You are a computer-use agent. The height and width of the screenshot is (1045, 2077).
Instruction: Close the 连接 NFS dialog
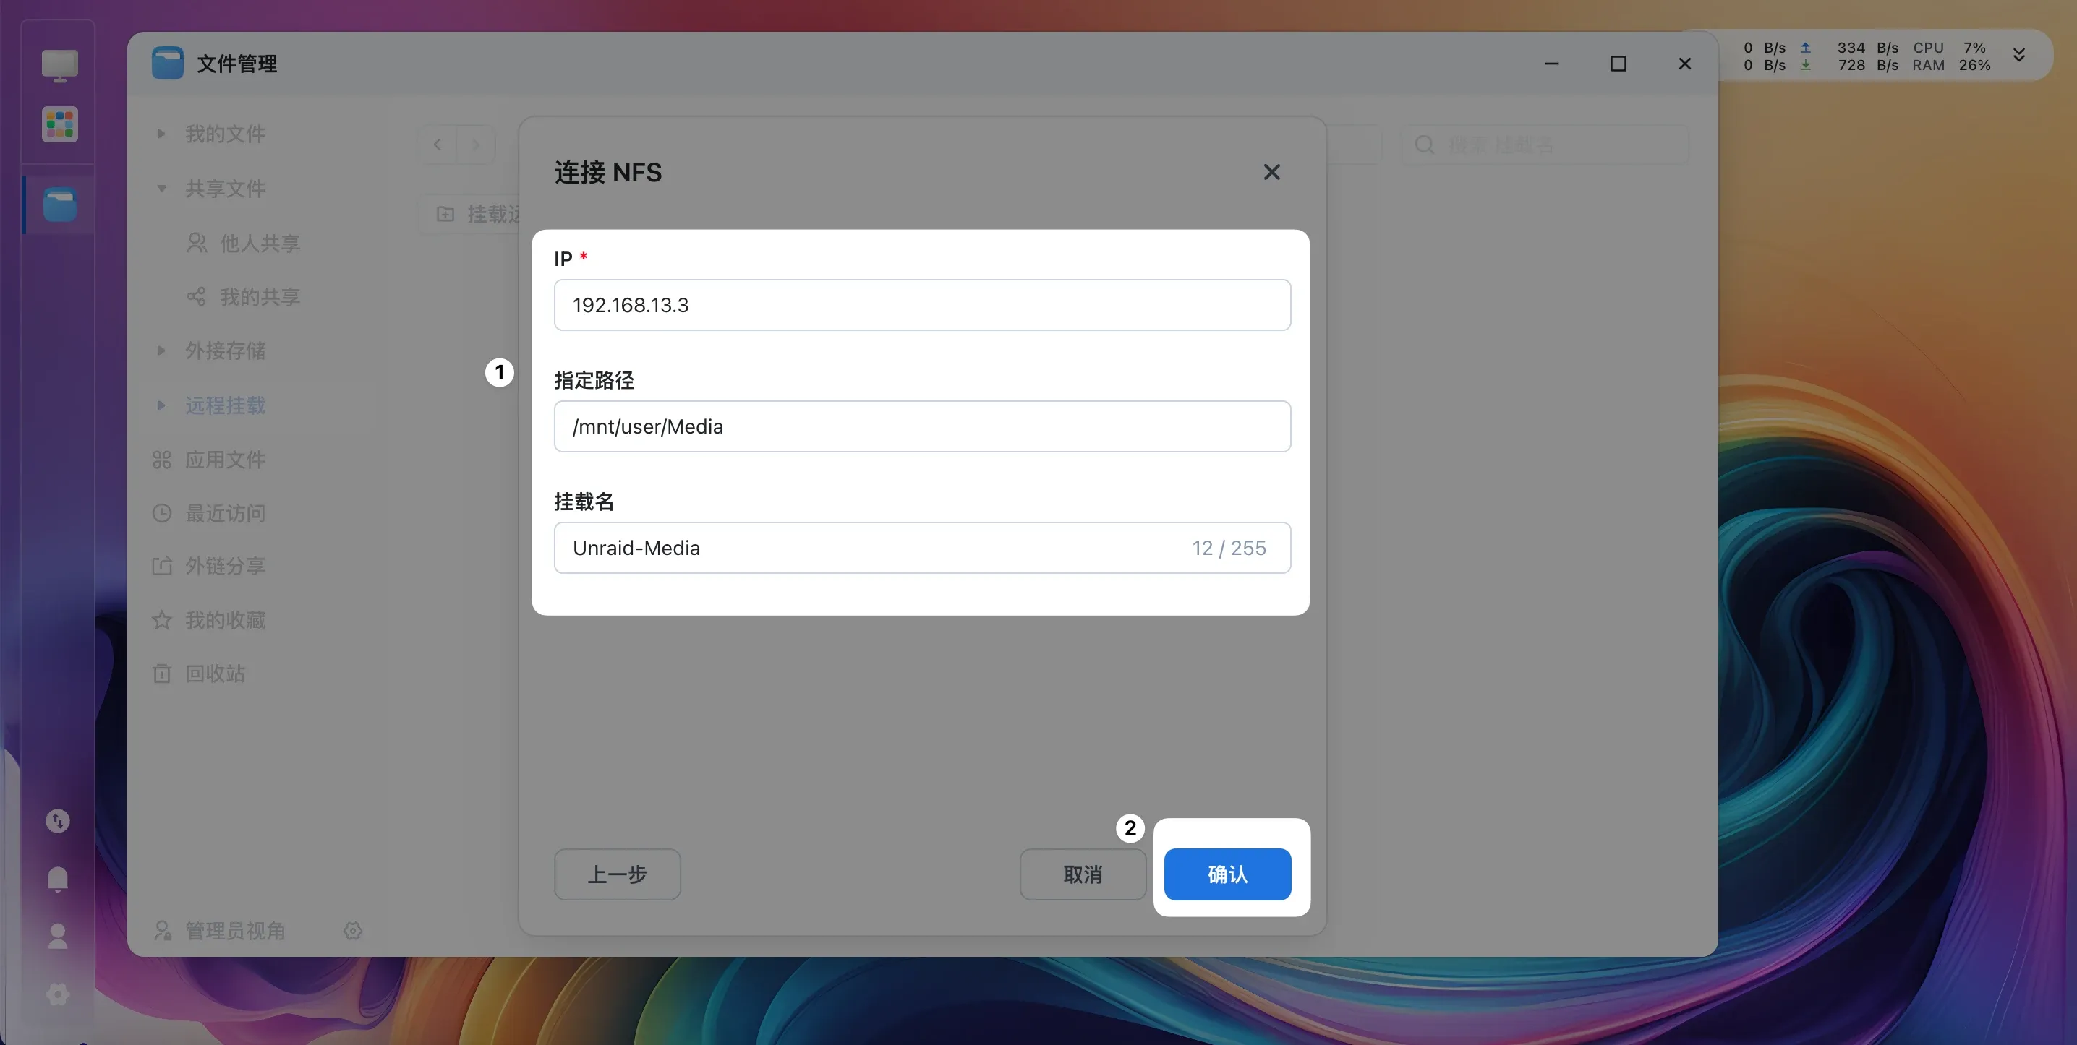[1271, 173]
